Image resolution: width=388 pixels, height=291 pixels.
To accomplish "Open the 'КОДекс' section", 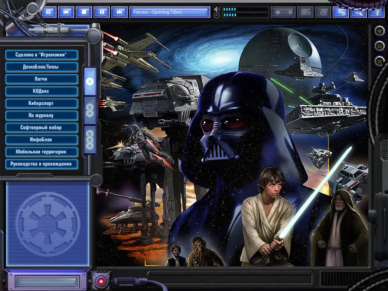I will [x=42, y=91].
